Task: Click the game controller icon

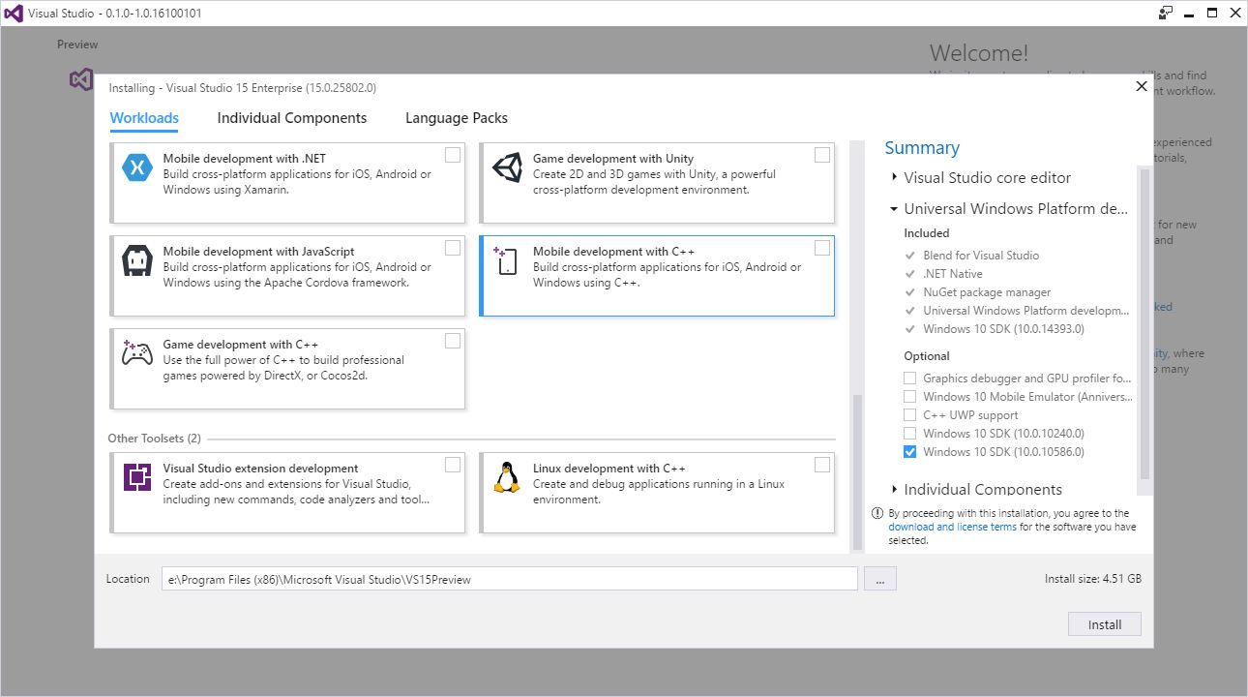Action: pyautogui.click(x=137, y=352)
